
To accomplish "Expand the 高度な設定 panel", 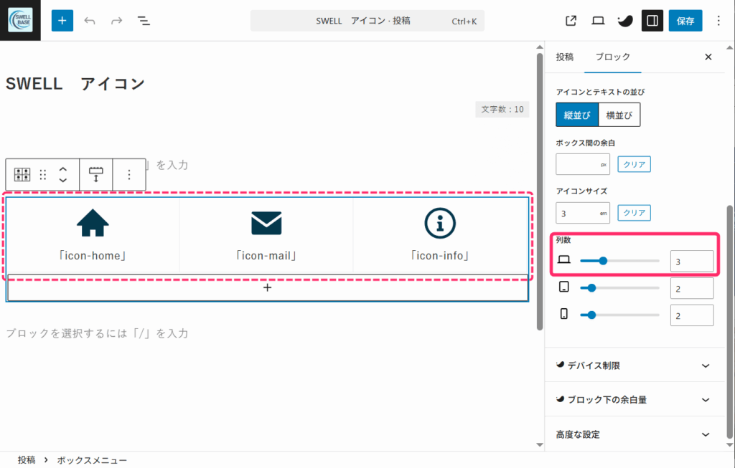I will tap(635, 434).
